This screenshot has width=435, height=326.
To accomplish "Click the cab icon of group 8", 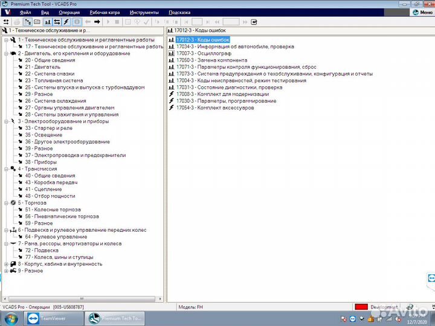I will (x=13, y=264).
